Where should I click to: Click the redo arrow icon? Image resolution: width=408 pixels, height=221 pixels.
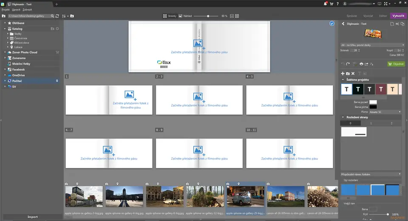coord(348,64)
